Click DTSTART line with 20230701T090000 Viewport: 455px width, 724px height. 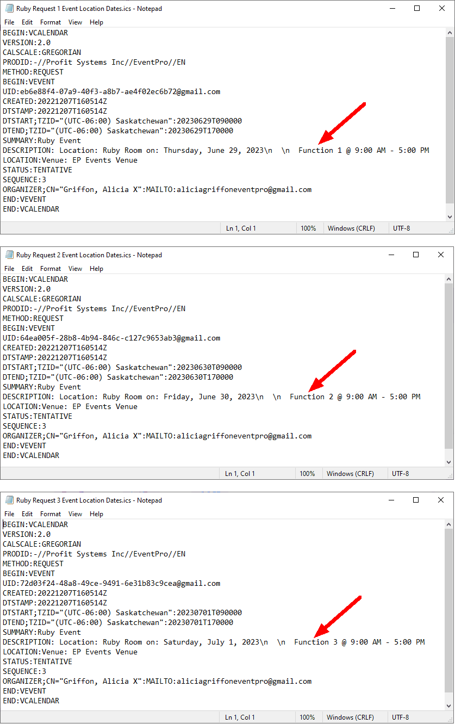pos(122,613)
